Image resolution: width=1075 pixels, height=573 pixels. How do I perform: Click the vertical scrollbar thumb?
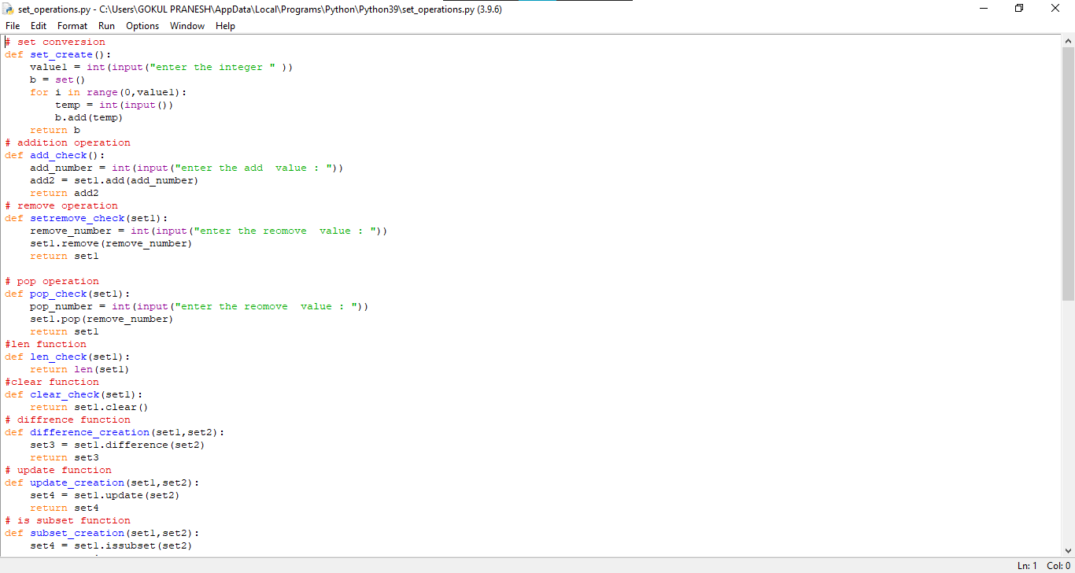tap(1068, 174)
